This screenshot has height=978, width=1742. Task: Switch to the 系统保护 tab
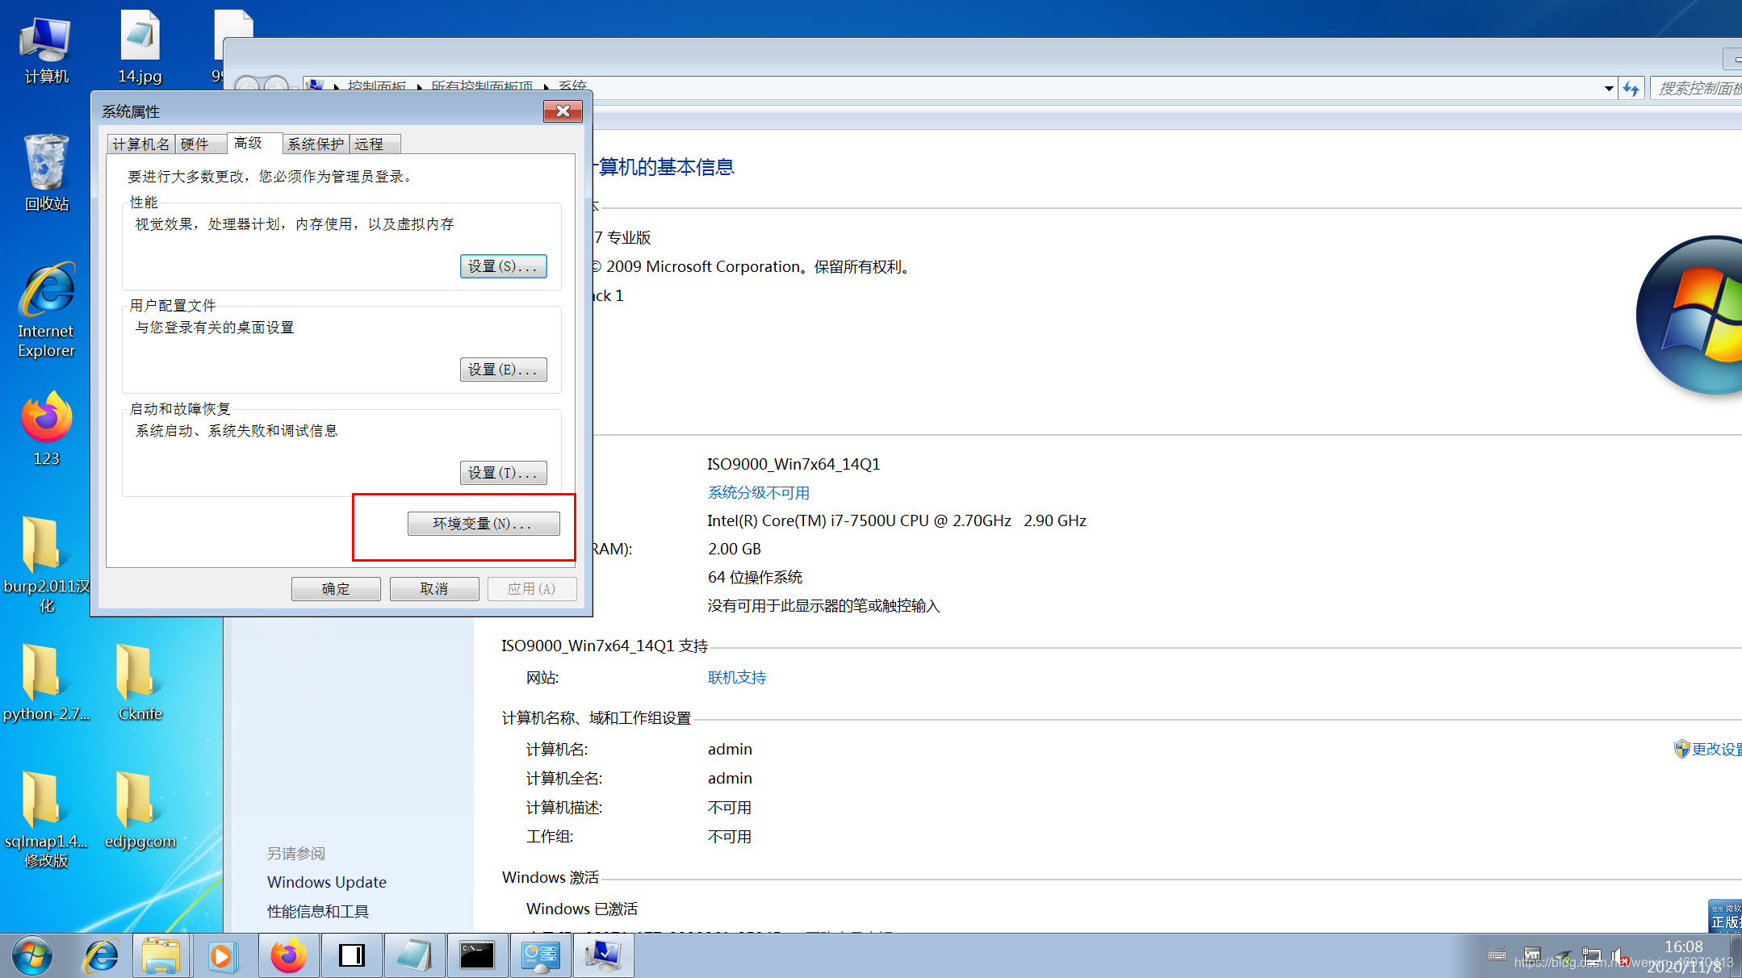(315, 144)
